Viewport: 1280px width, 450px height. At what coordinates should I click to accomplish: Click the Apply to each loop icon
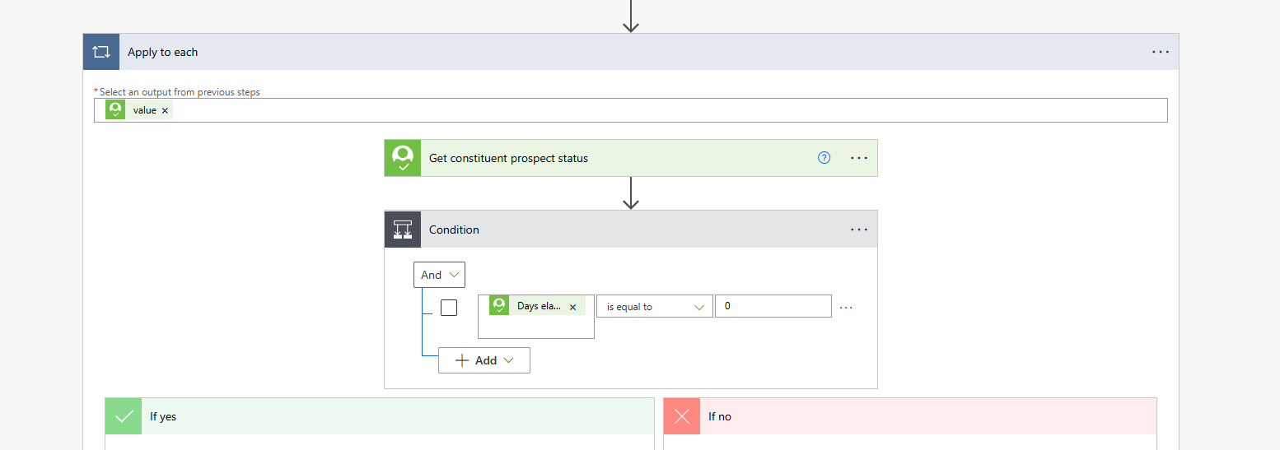pyautogui.click(x=101, y=52)
